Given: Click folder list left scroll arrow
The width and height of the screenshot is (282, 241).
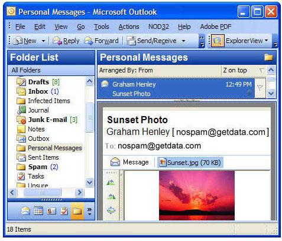Looking at the screenshot, I should click(x=13, y=193).
